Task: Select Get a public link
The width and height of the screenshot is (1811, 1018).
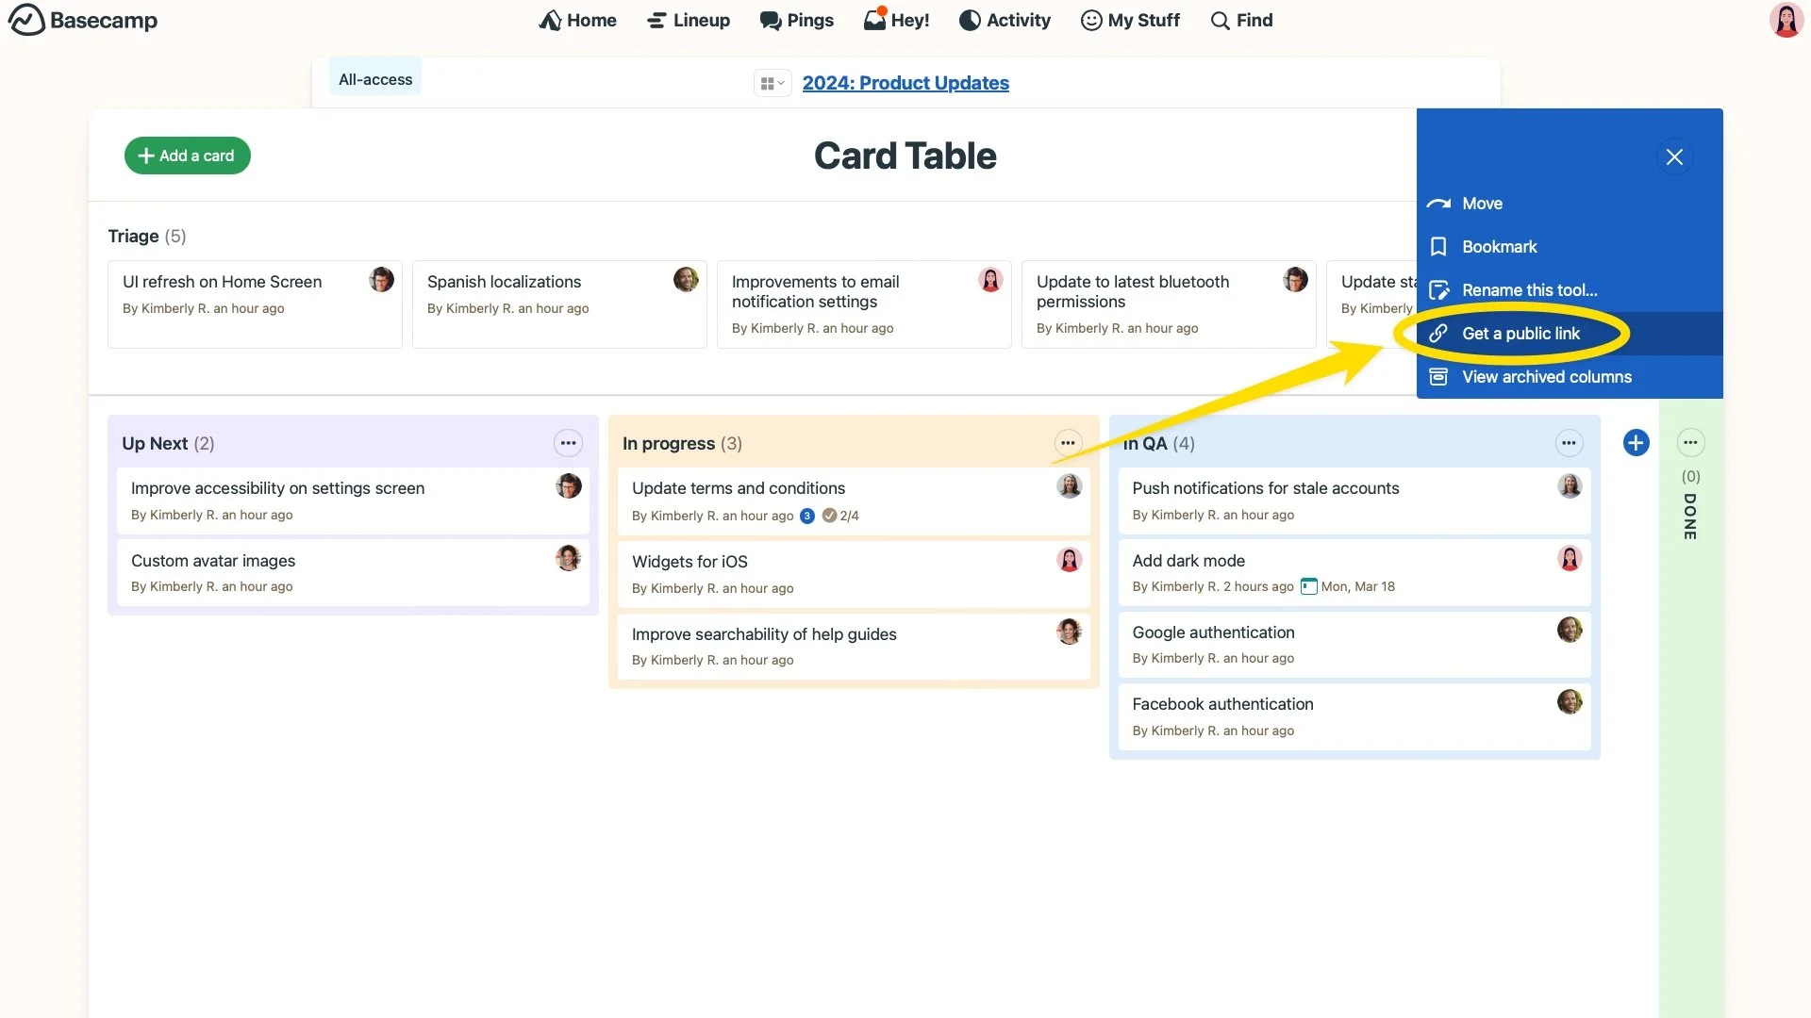Action: (x=1520, y=334)
